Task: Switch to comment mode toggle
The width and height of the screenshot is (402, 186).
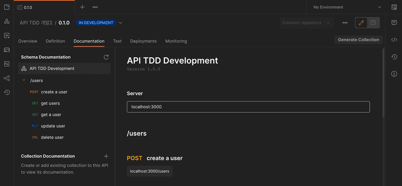Action: click(373, 23)
